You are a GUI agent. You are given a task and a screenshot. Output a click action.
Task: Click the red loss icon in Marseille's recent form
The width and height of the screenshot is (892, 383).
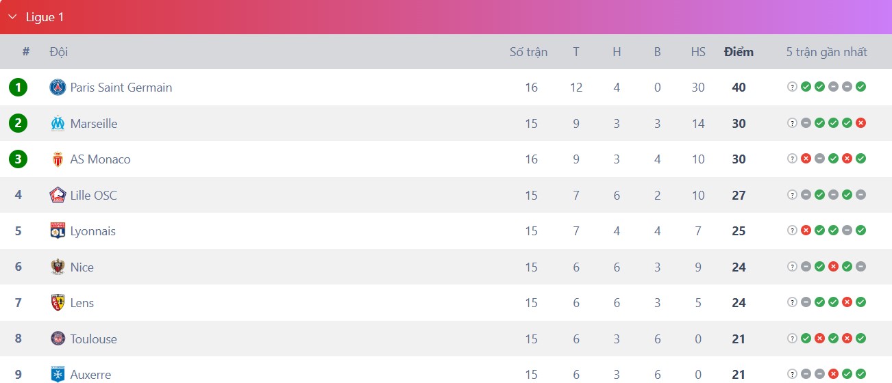coord(861,123)
